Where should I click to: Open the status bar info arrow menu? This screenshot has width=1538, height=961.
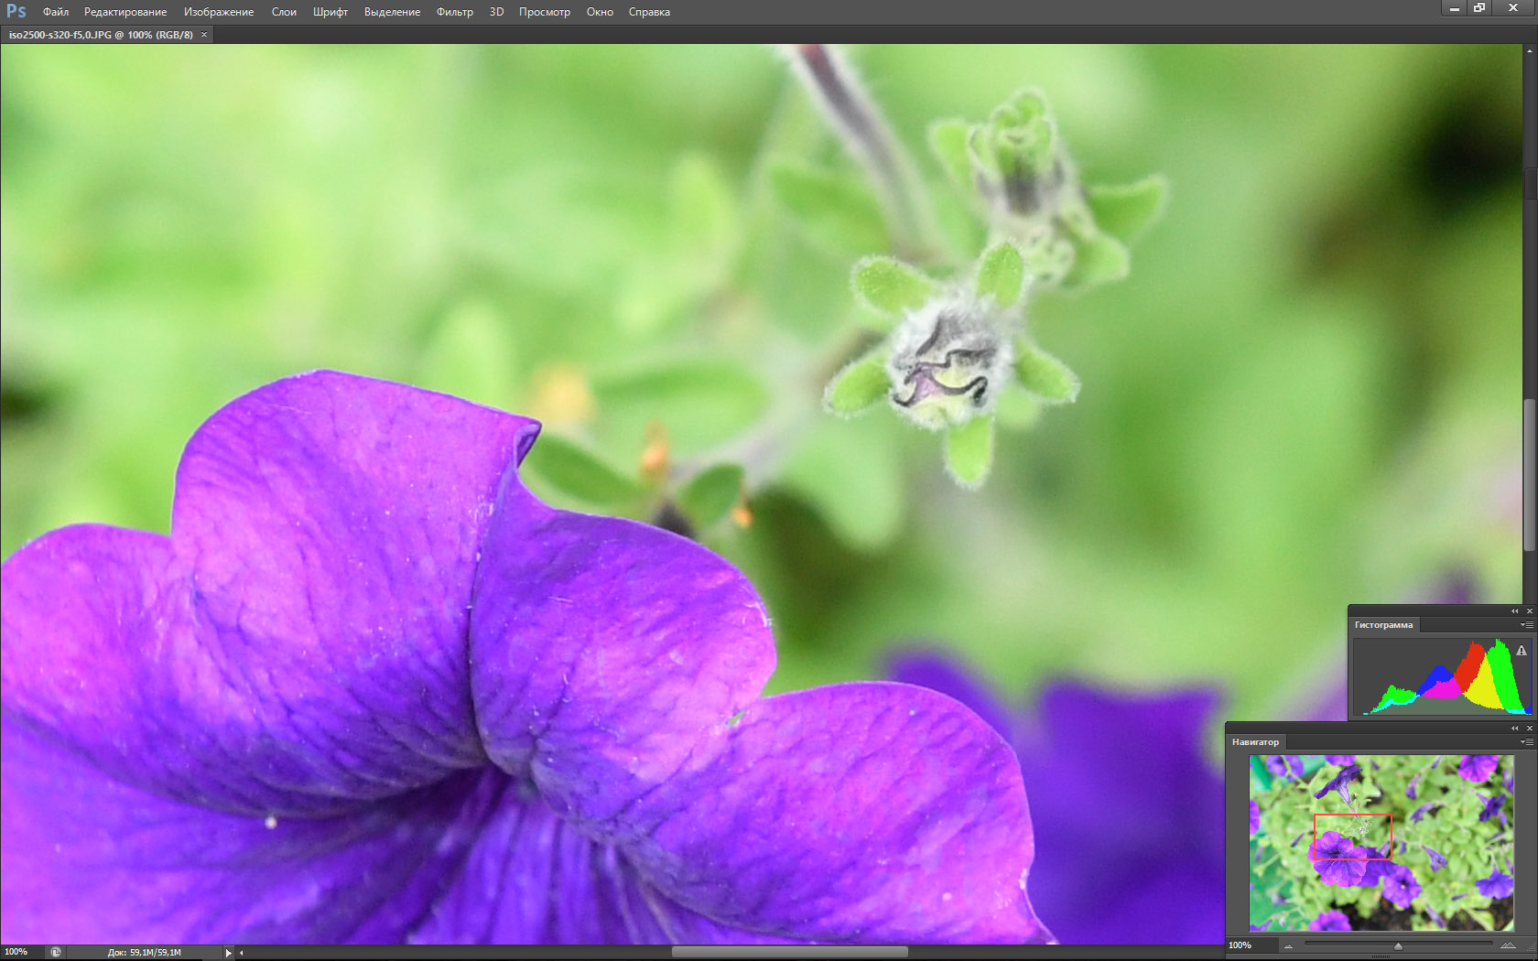point(228,953)
